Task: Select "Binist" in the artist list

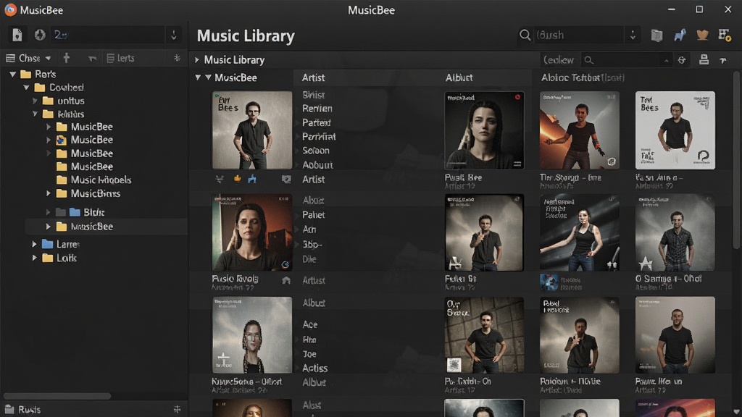Action: pos(313,95)
